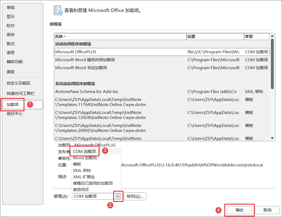
Task: Click the add-in list vertical scrollbar thumb
Action: click(x=272, y=64)
